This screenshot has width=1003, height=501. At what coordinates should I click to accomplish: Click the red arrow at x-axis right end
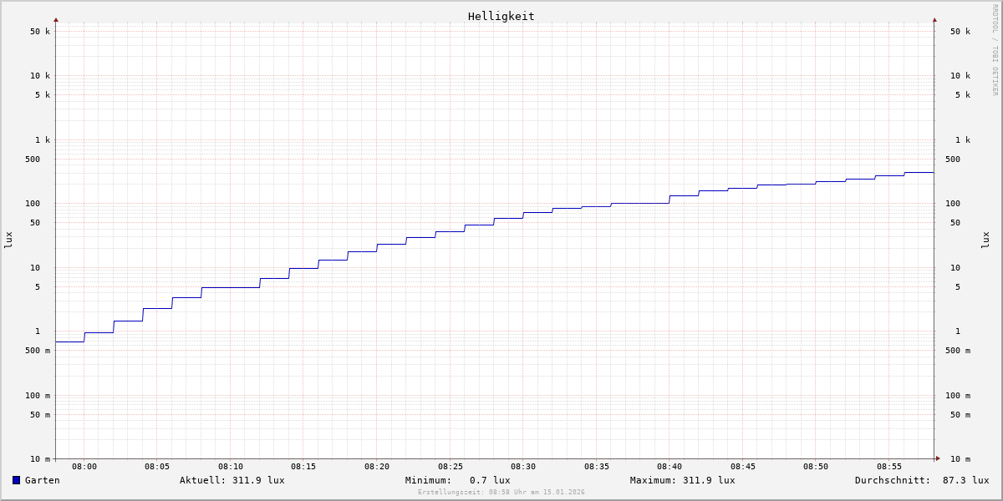937,458
